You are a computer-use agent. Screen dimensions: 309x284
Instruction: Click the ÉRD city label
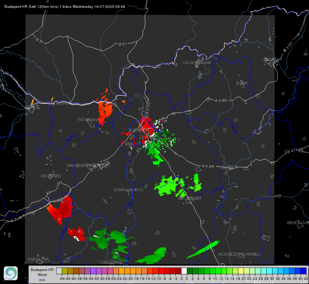(x=129, y=144)
